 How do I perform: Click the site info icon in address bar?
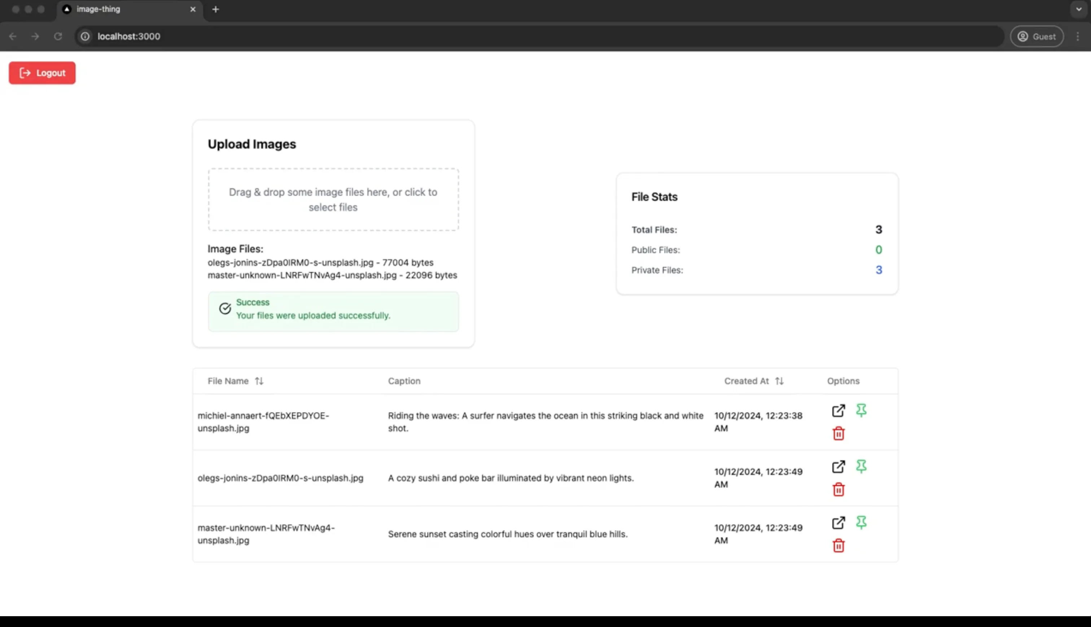point(85,37)
